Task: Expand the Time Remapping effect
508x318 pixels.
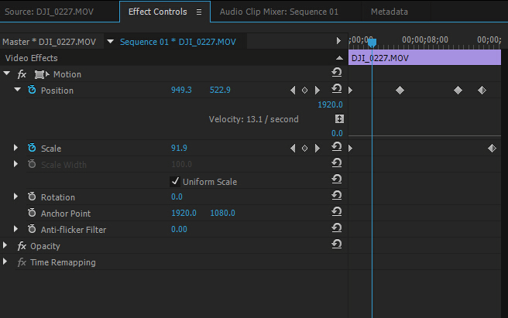Action: [x=5, y=262]
